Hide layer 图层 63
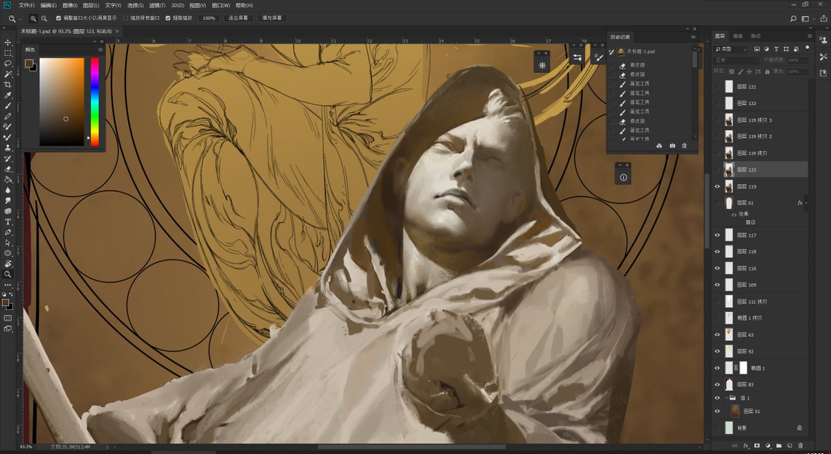The height and width of the screenshot is (454, 831). (x=717, y=334)
